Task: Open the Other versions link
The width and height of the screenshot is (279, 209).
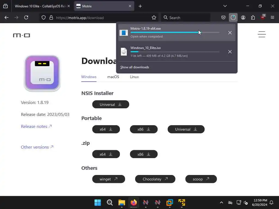Action: click(37, 147)
